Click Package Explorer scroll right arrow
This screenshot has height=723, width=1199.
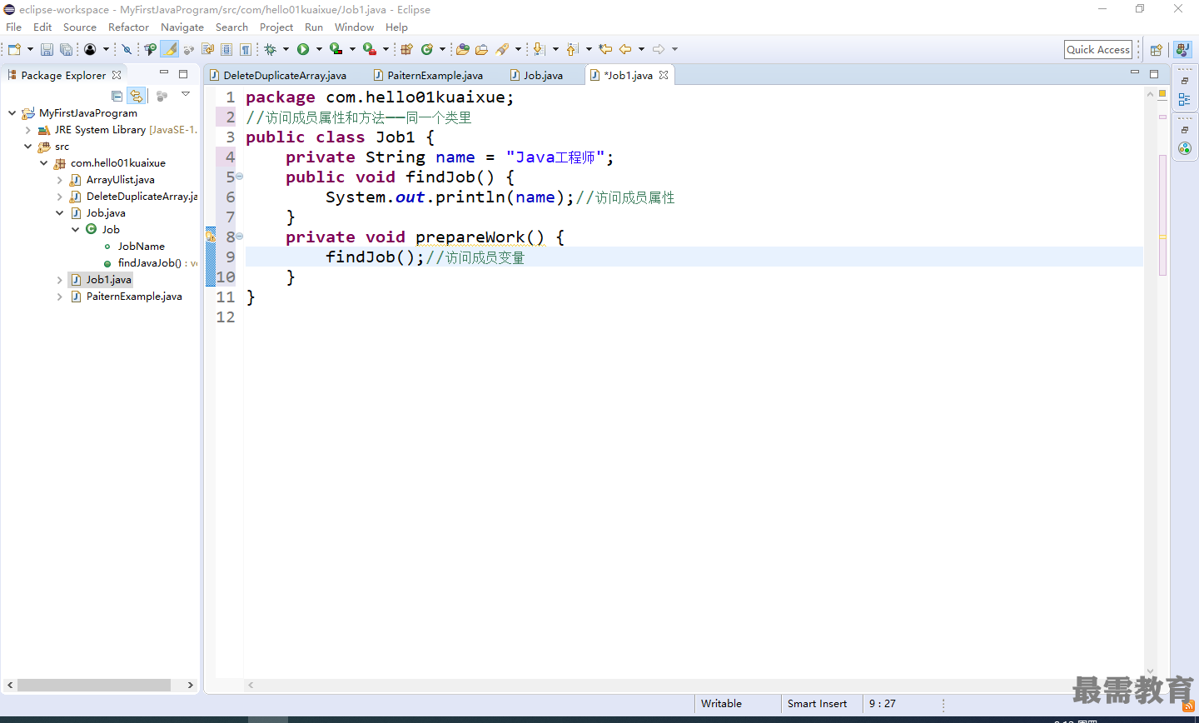[x=190, y=685]
